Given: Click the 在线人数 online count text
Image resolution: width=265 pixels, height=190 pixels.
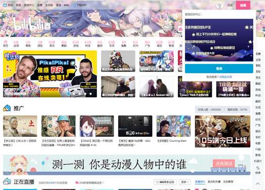Looking at the screenshot, I should coord(209,109).
